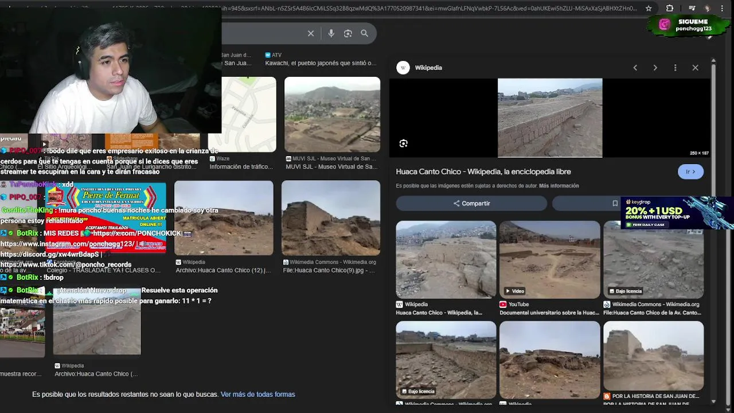Open the middle related thumbnail in the bottom row
The width and height of the screenshot is (734, 413).
(549, 360)
